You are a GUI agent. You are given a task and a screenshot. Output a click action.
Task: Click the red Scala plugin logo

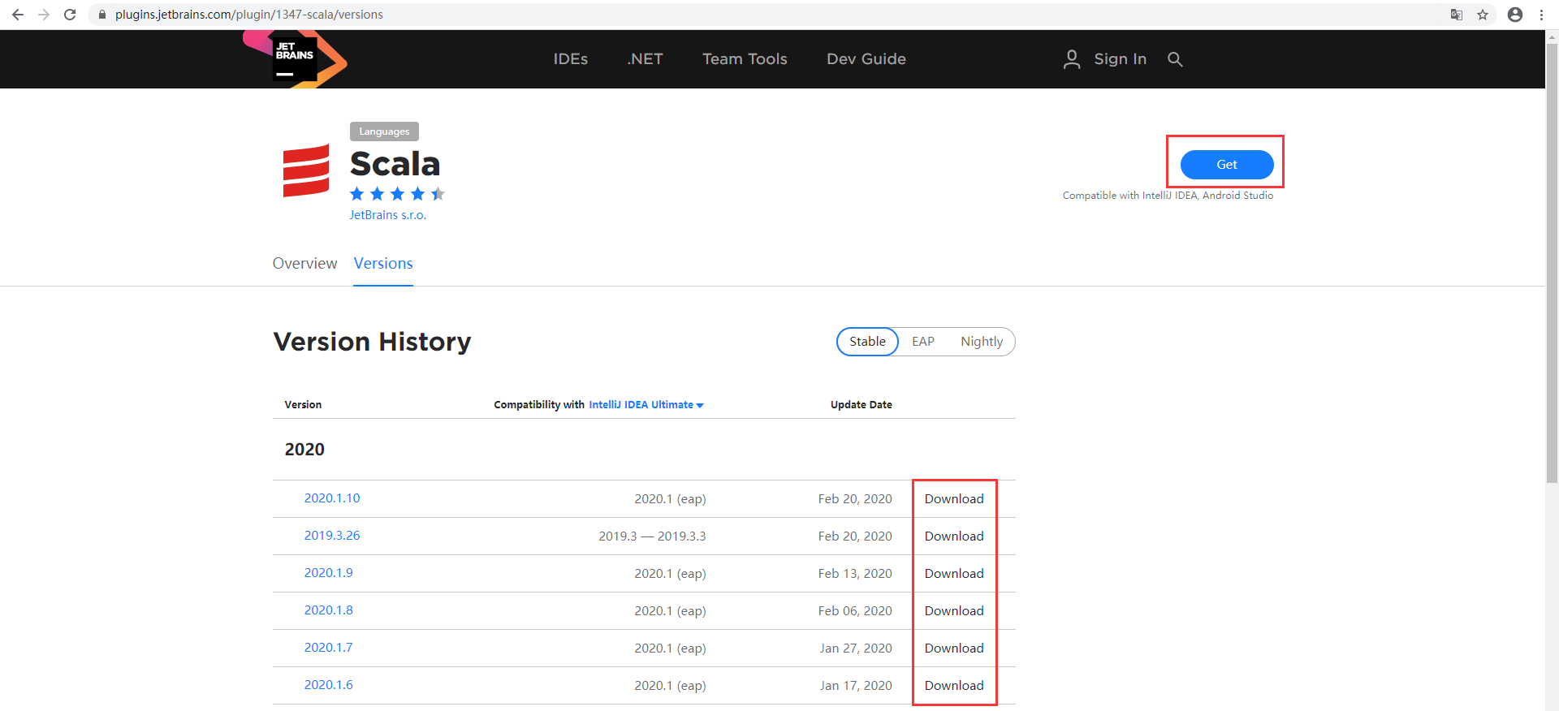[306, 170]
